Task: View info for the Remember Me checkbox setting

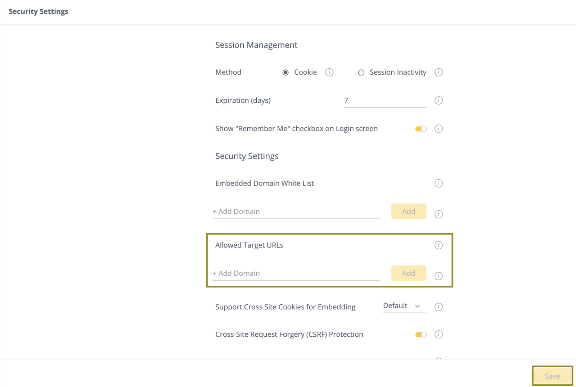Action: tap(438, 129)
